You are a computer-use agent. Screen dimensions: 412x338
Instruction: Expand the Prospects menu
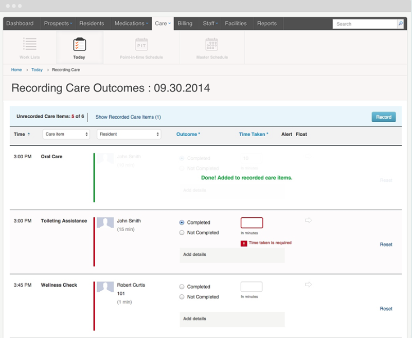point(58,24)
